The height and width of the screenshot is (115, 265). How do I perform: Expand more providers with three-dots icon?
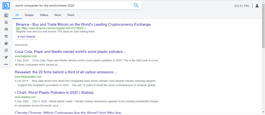pyautogui.click(x=6, y=64)
